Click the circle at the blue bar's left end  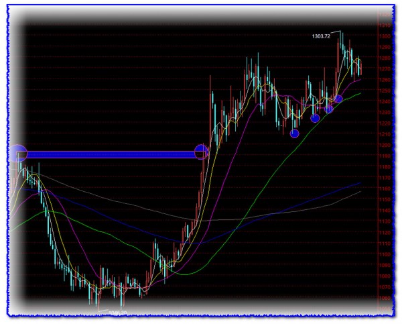point(18,154)
